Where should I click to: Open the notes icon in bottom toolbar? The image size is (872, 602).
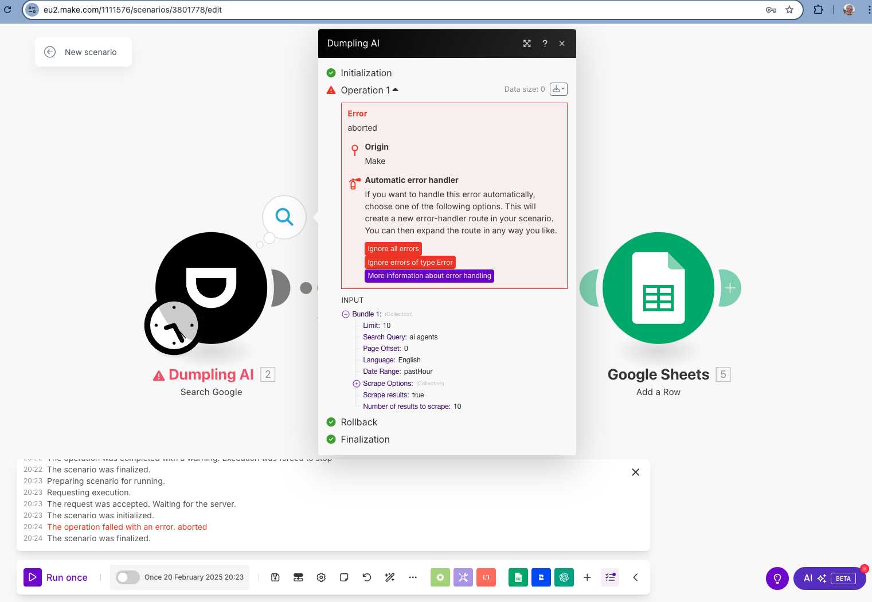(x=344, y=577)
